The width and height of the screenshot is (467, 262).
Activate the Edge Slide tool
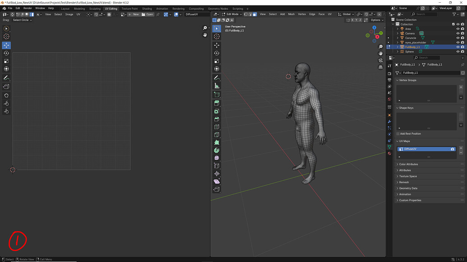(x=217, y=166)
